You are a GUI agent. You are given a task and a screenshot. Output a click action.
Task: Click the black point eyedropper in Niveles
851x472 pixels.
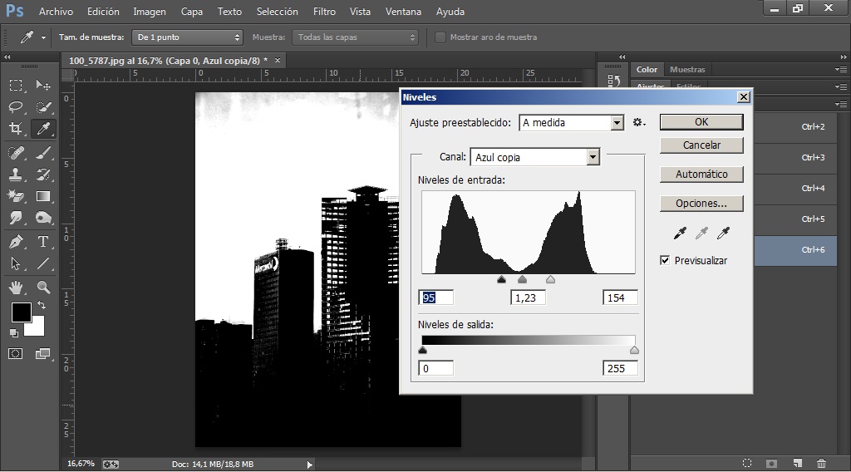point(680,234)
